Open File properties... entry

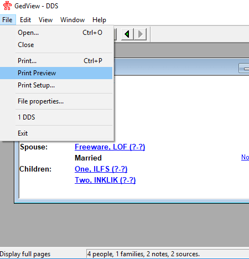(56, 101)
